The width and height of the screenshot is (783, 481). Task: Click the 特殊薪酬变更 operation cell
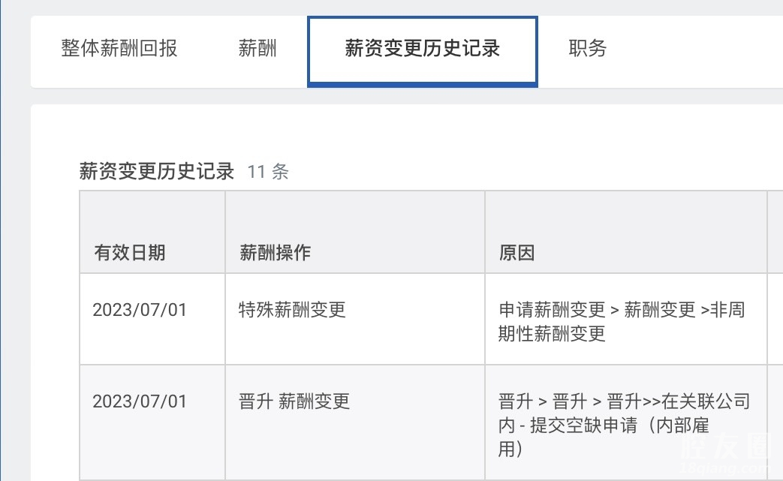[x=292, y=310]
